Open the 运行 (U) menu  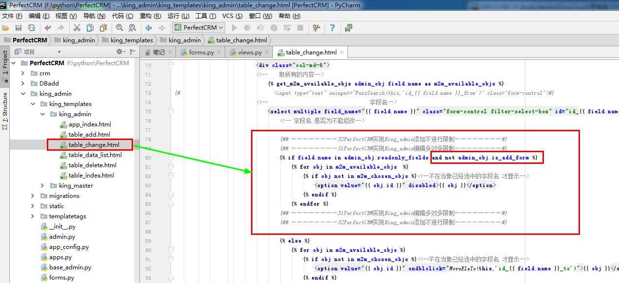click(178, 16)
